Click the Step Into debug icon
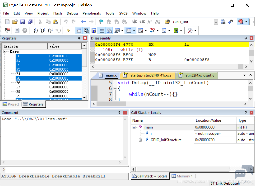The height and width of the screenshot is (186, 255). point(35,30)
